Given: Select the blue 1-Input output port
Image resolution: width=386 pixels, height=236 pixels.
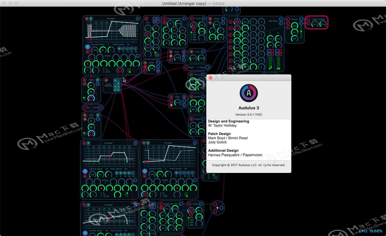Looking at the screenshot, I should [x=207, y=68].
